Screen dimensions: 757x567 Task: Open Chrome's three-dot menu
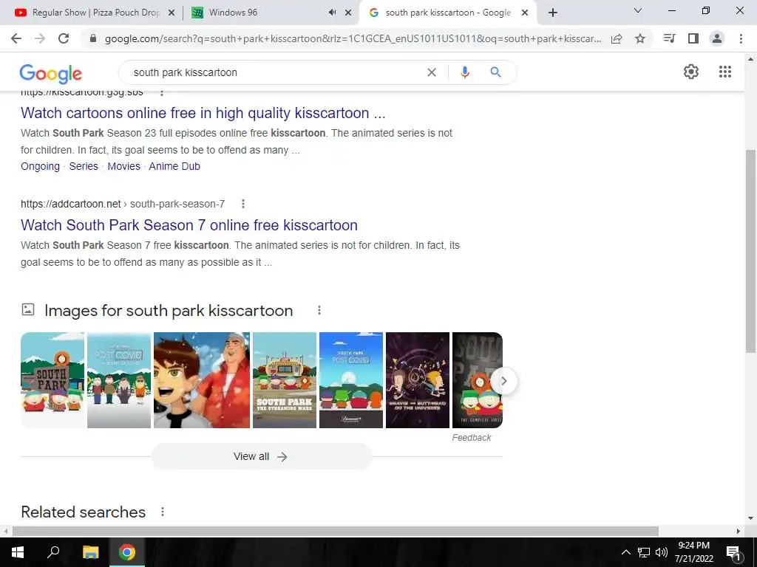pyautogui.click(x=741, y=38)
